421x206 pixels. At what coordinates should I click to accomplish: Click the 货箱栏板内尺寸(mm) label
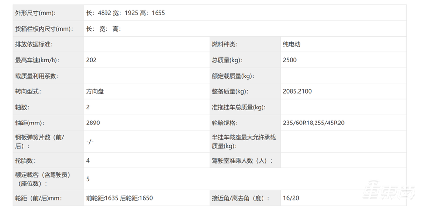pyautogui.click(x=44, y=29)
